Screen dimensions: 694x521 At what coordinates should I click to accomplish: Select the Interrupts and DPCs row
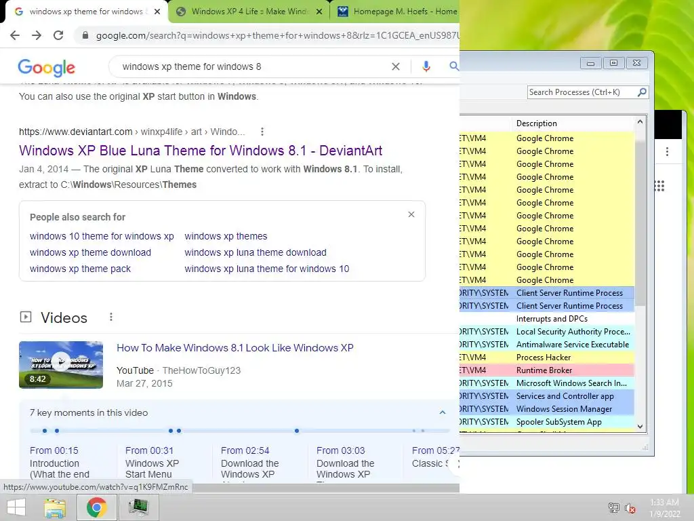click(x=547, y=319)
